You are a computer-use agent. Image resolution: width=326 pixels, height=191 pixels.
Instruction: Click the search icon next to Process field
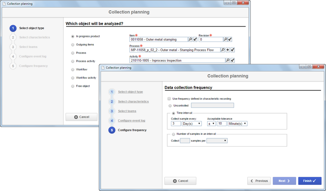point(223,50)
